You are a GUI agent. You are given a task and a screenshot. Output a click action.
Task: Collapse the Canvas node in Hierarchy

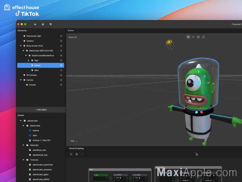click(x=21, y=80)
